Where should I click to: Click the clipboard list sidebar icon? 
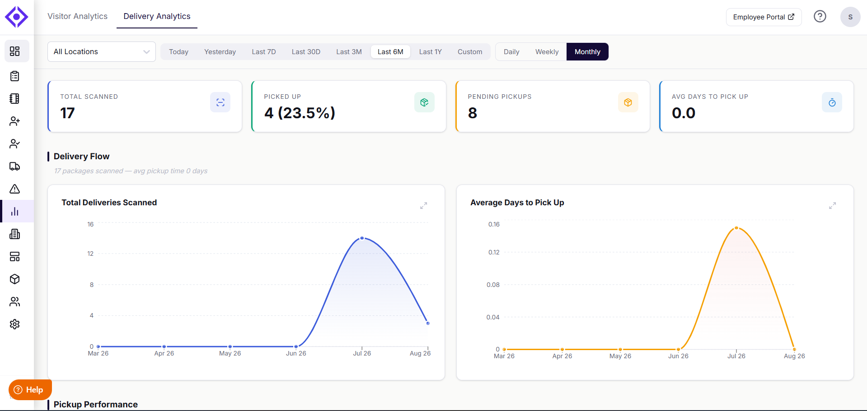[x=15, y=76]
